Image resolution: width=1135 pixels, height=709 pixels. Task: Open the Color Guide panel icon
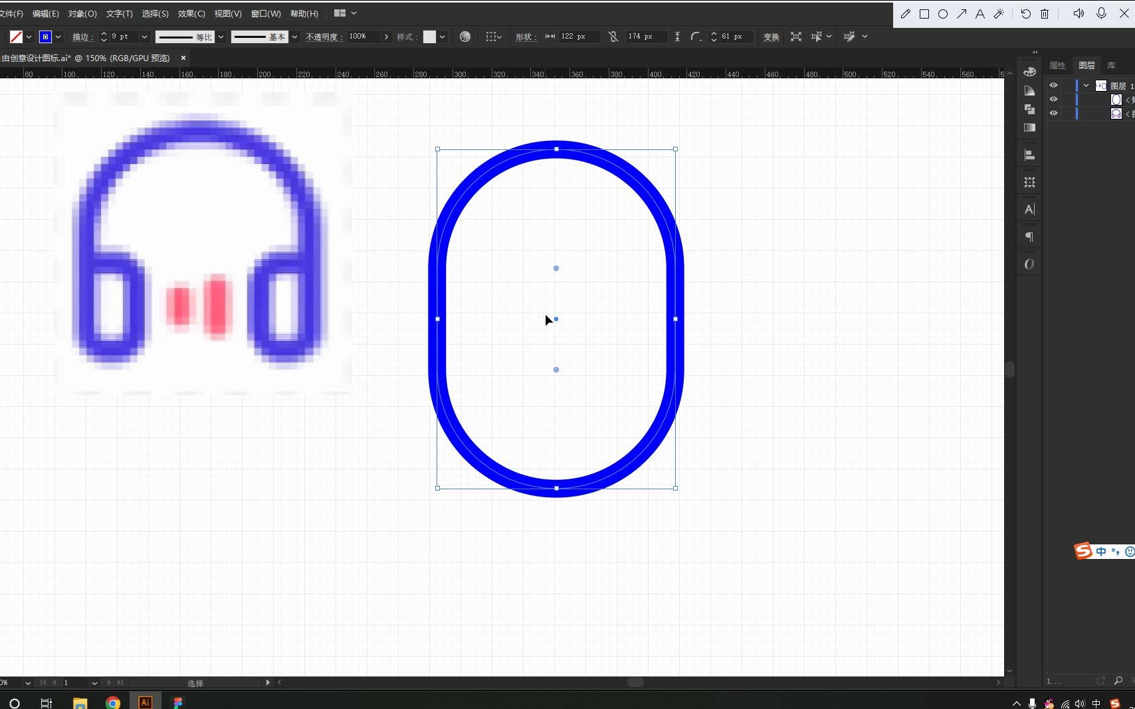click(1029, 90)
